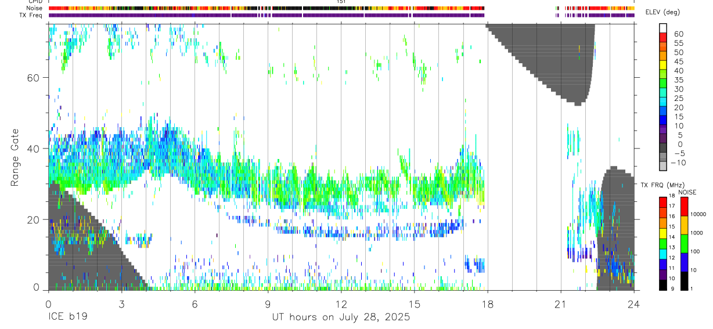The width and height of the screenshot is (713, 329).
Task: Click the '-10' label on ELEV colorbar
Action: click(678, 163)
